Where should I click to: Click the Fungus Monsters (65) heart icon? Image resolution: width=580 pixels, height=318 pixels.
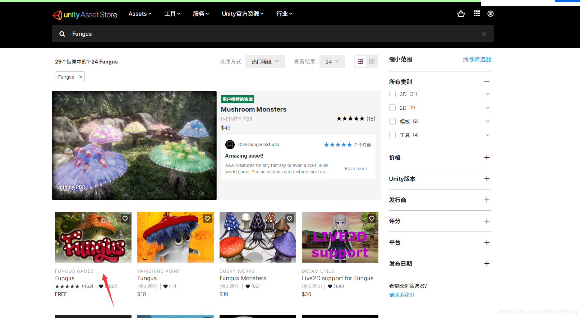pos(248,286)
